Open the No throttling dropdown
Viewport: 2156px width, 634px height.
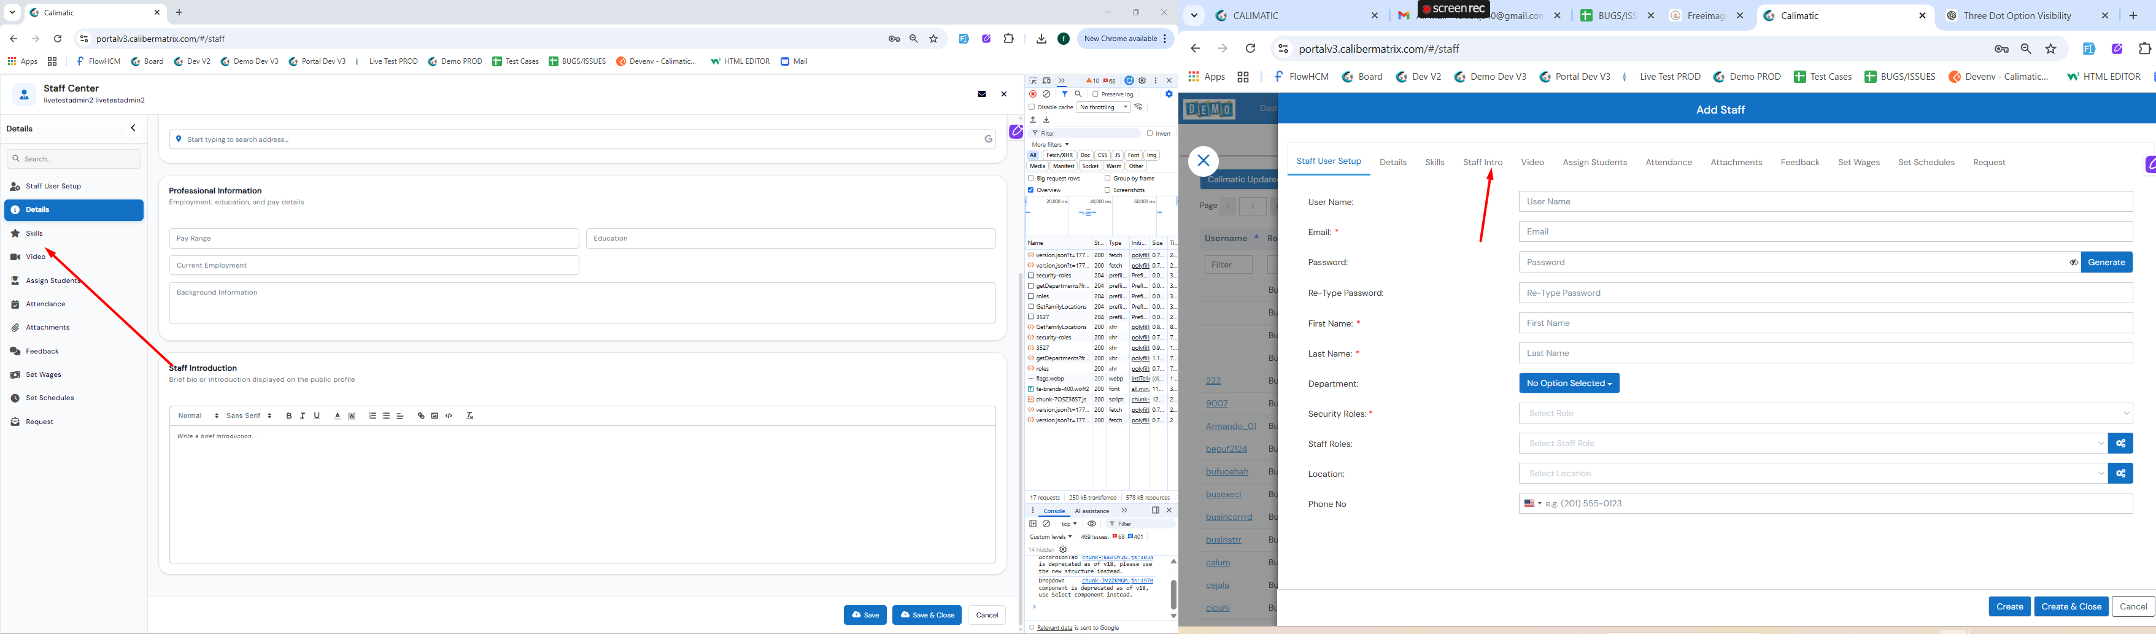pyautogui.click(x=1103, y=107)
